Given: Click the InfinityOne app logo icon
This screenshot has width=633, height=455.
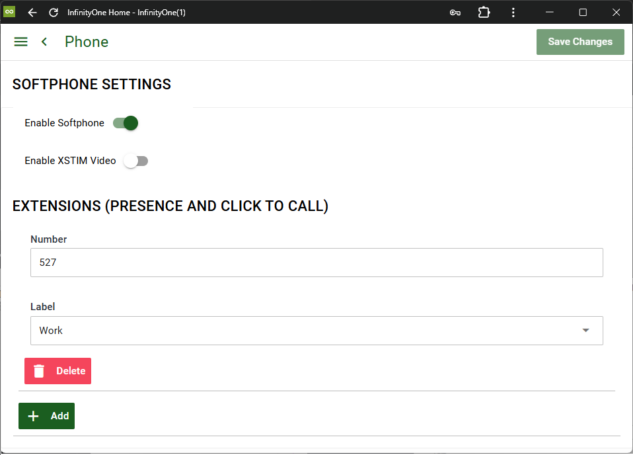Looking at the screenshot, I should (9, 12).
